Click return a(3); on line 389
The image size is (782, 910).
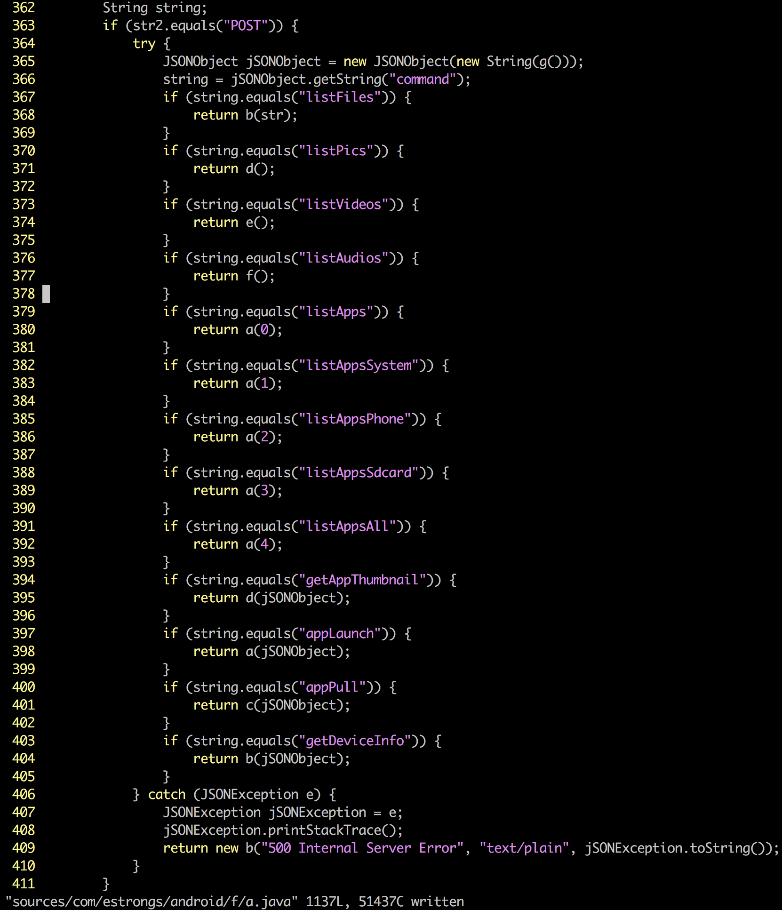(x=238, y=490)
